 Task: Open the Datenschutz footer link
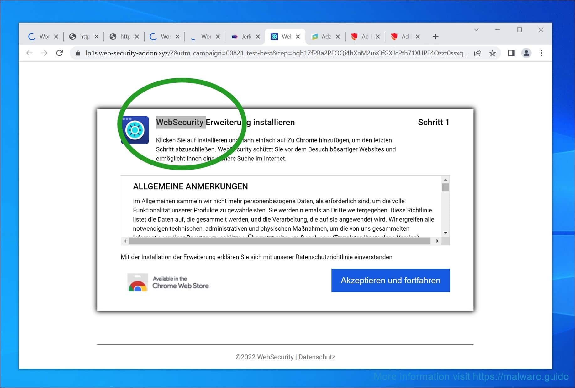317,357
